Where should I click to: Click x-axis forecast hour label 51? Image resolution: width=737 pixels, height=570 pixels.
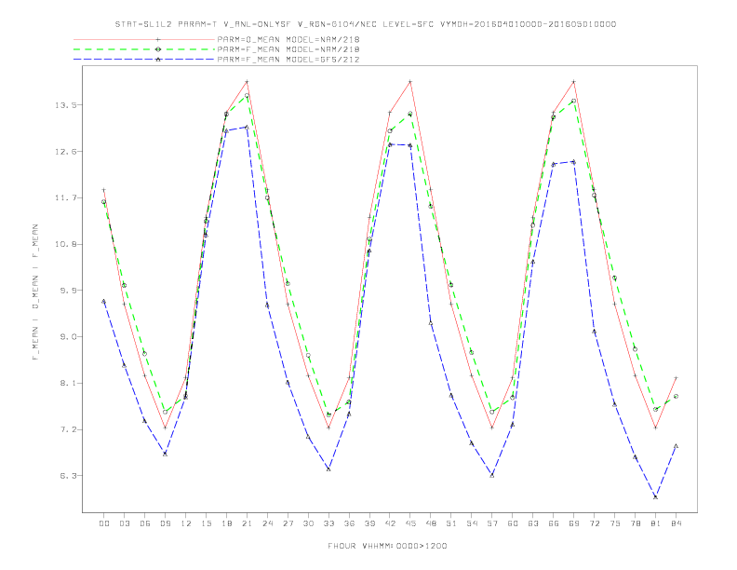click(x=451, y=523)
